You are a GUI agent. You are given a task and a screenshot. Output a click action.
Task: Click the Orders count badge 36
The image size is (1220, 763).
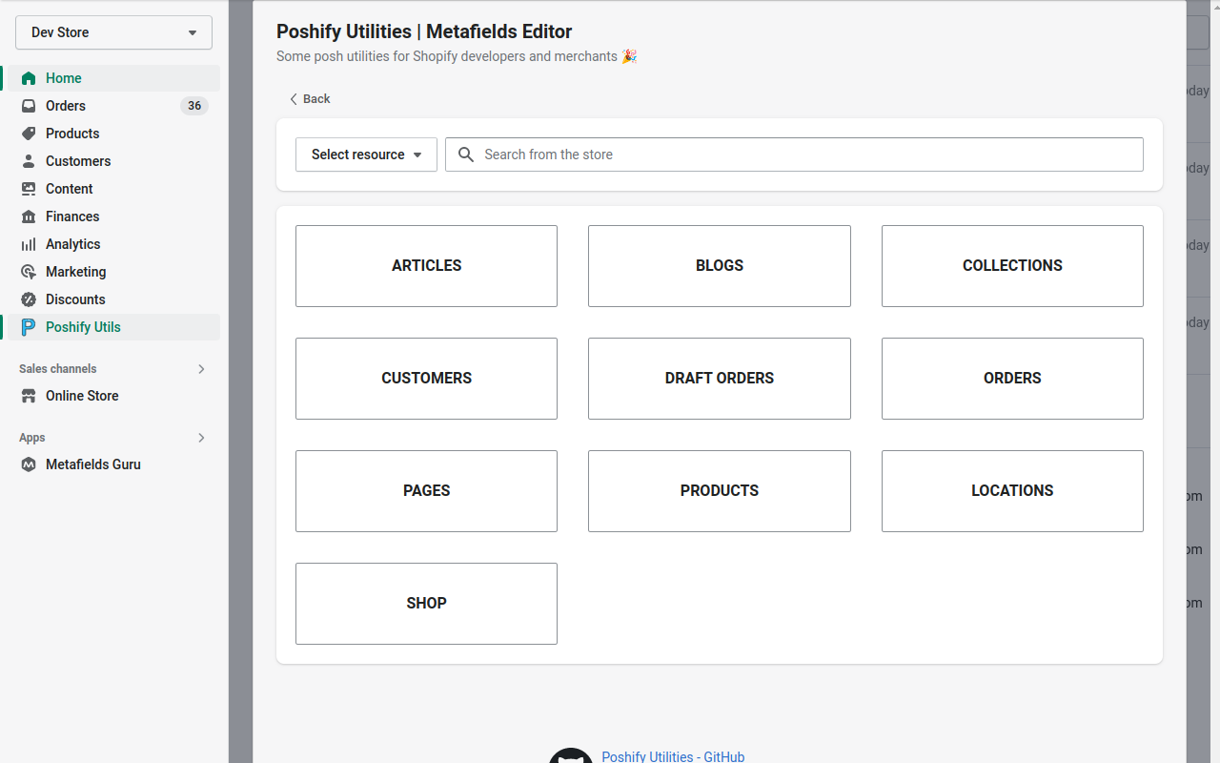[194, 106]
